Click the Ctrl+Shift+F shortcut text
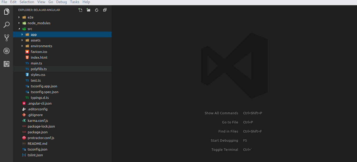 pyautogui.click(x=252, y=131)
